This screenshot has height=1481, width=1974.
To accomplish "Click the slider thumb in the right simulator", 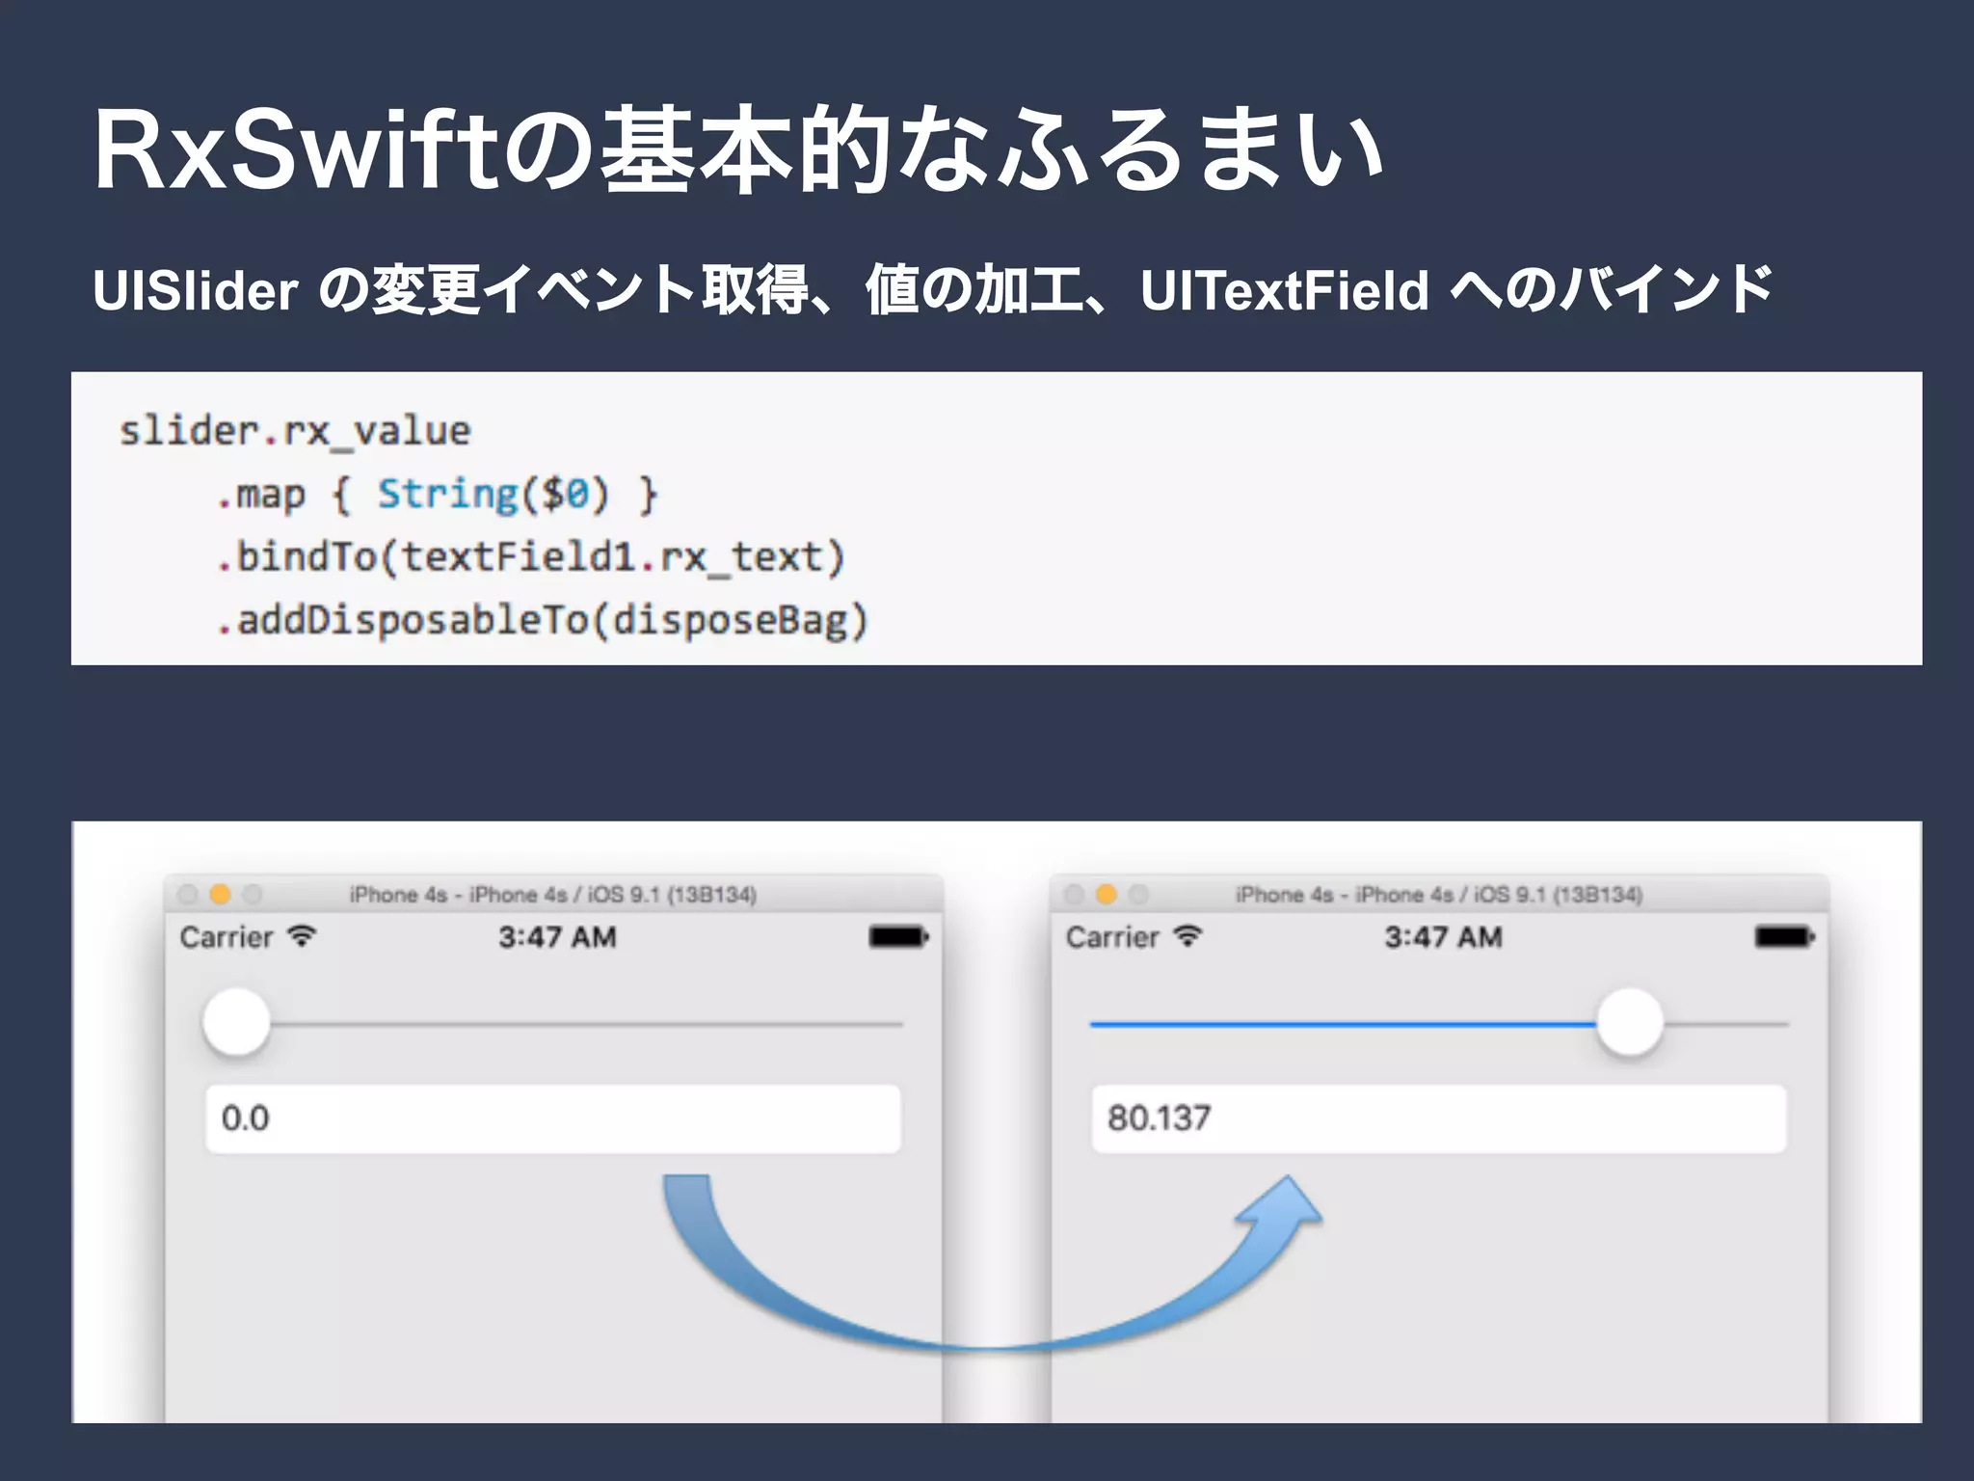I will [1629, 1022].
